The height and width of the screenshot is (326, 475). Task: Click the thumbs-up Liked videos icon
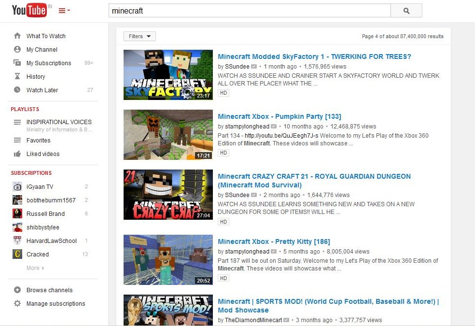(x=17, y=154)
